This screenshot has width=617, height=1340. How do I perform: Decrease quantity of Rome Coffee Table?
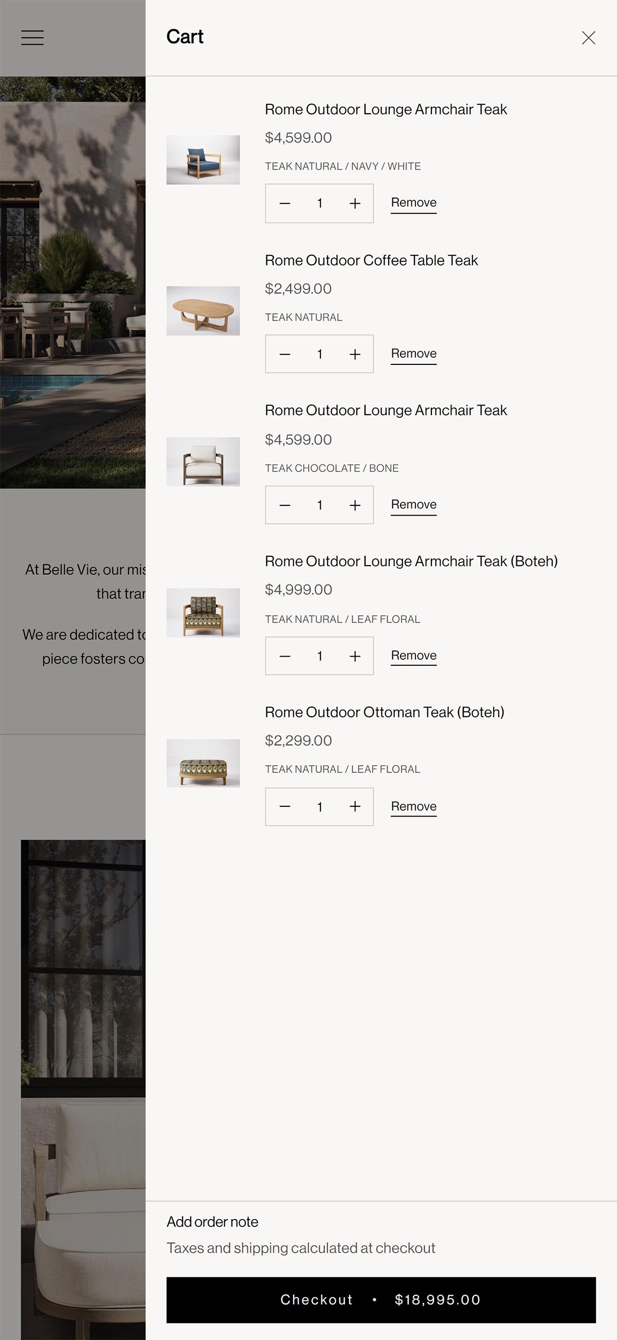(x=285, y=354)
